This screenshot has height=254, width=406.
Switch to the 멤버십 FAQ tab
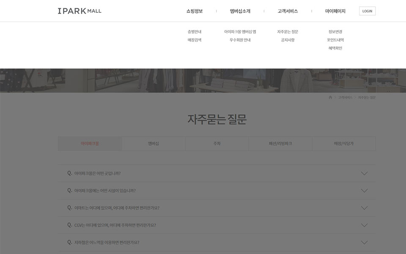[153, 144]
